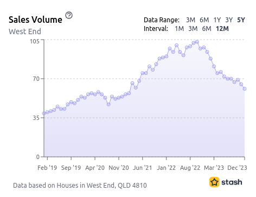The height and width of the screenshot is (197, 256).
Task: Switch interval to 3M
Action: pyautogui.click(x=193, y=29)
